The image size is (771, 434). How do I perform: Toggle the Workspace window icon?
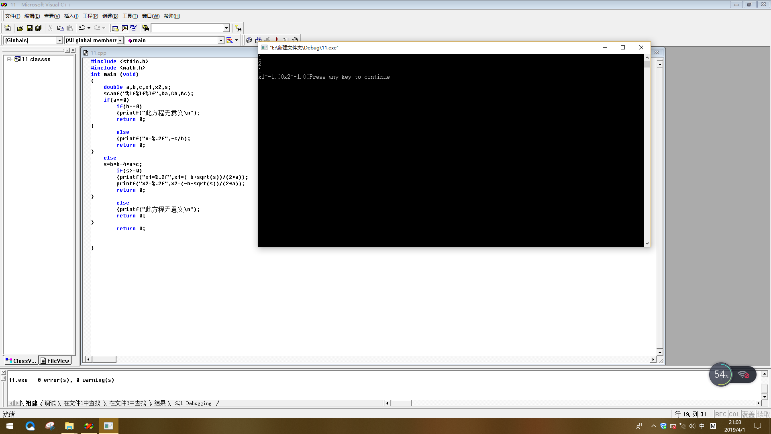click(115, 28)
